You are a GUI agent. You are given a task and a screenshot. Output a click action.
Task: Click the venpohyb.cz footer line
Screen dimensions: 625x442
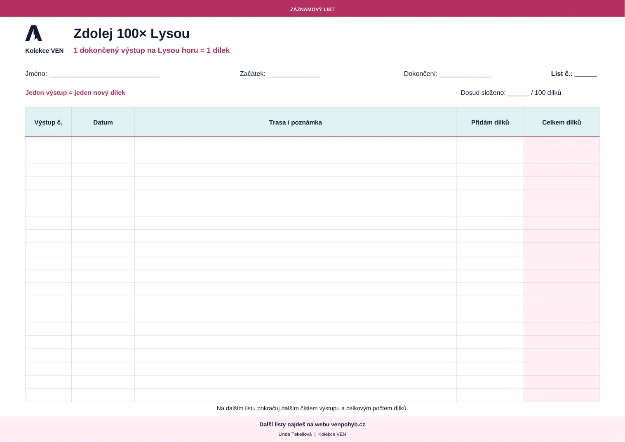(312, 424)
